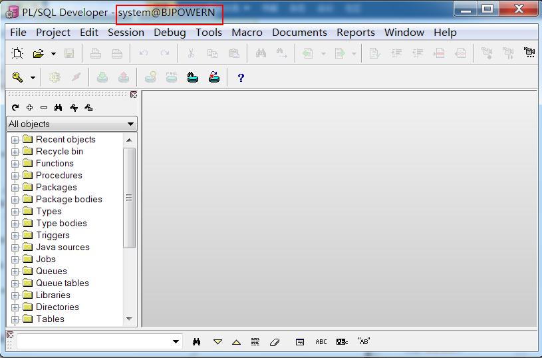This screenshot has width=542, height=358.
Task: Click the Open folder icon
Action: pos(39,54)
